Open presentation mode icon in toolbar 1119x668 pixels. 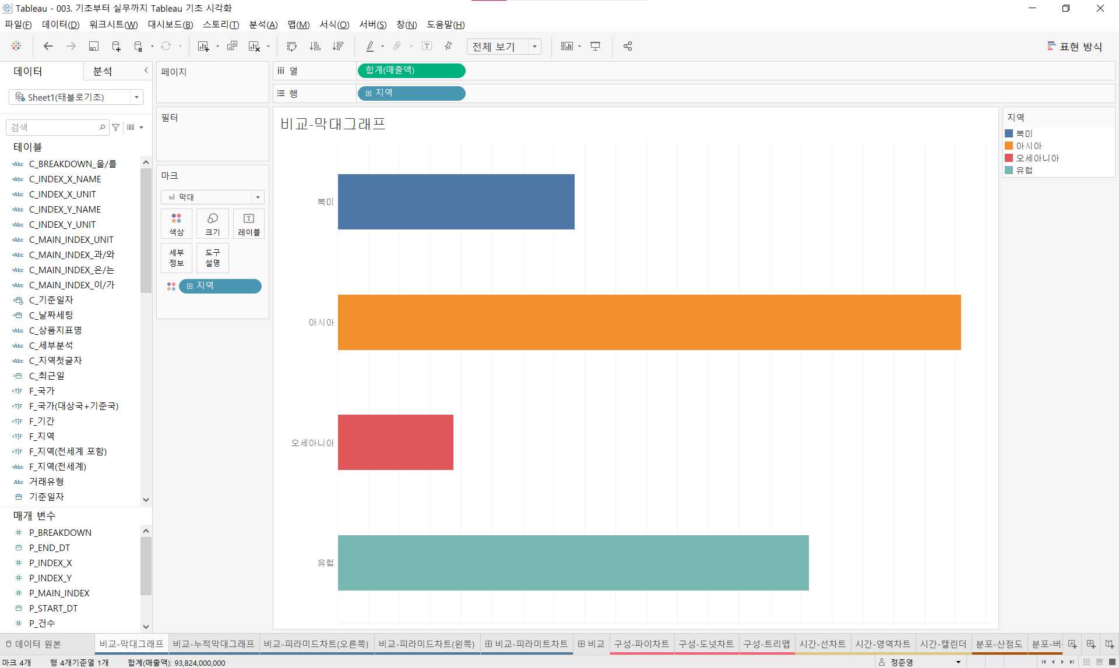click(x=595, y=46)
